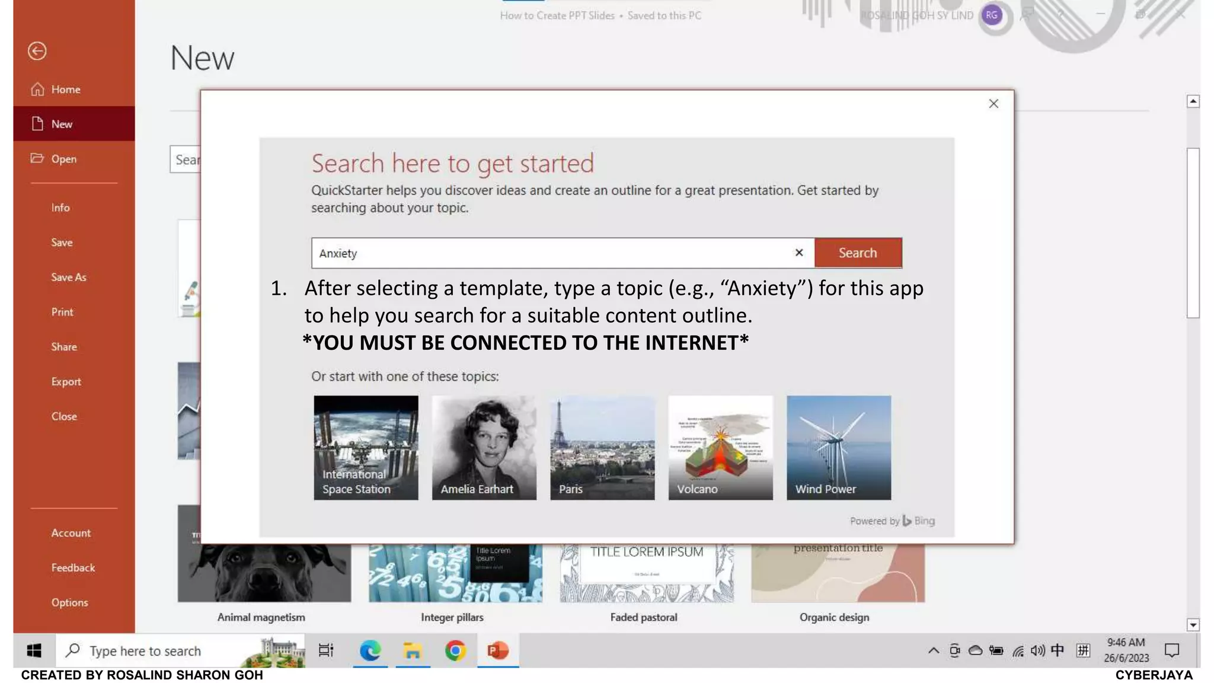Close the QuickStarter dialog
The height and width of the screenshot is (683, 1214).
coord(993,104)
